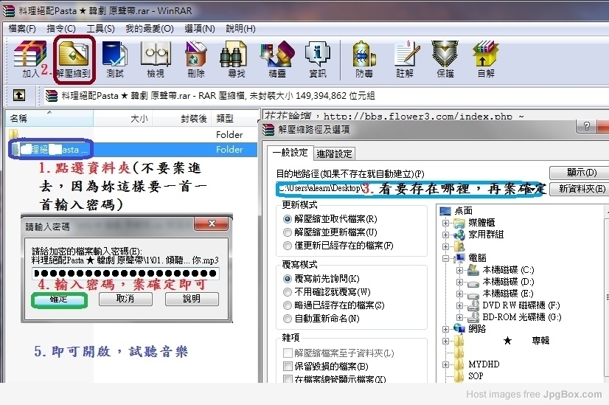Open the 工具(S) menu
The height and width of the screenshot is (405, 609).
[100, 29]
